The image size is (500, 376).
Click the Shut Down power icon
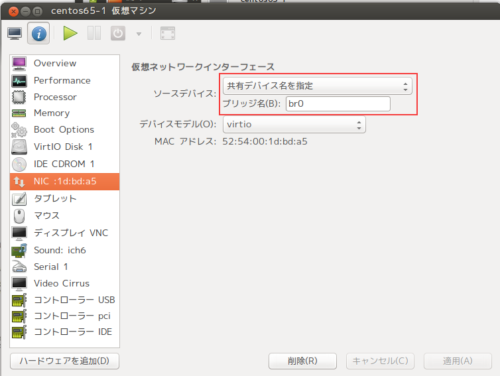[117, 33]
